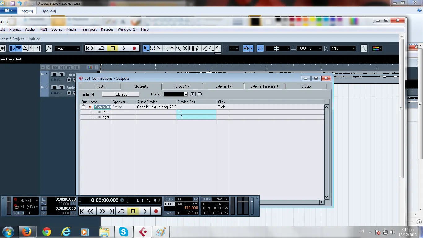Click SYNC button on transport panel

coord(169,213)
